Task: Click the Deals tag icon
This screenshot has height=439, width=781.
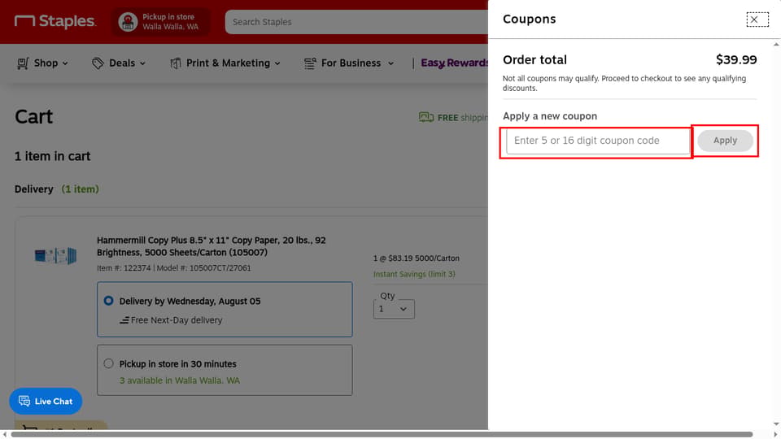Action: (98, 63)
